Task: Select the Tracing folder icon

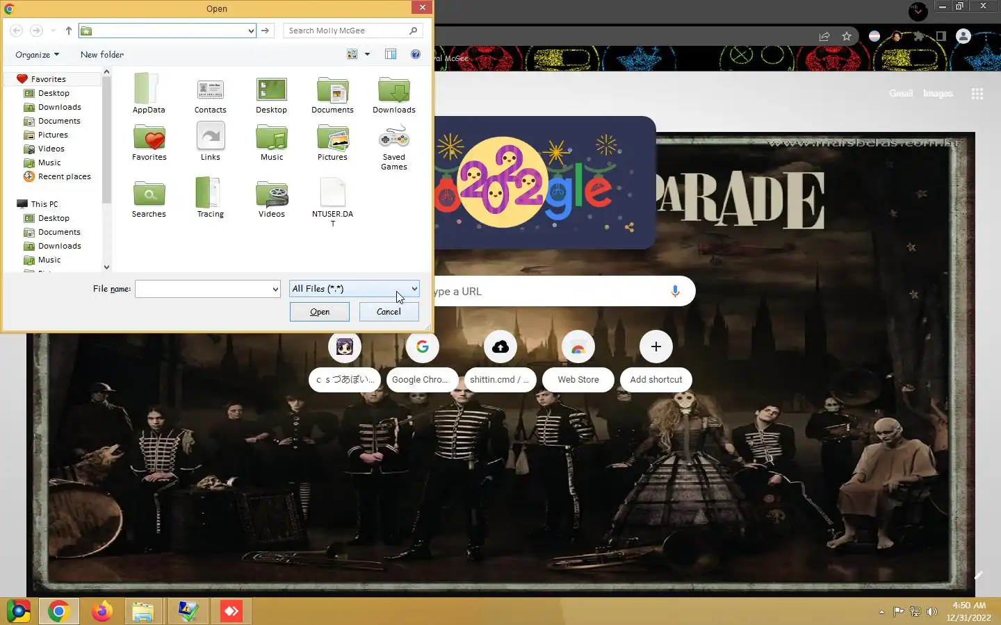Action: pos(210,199)
